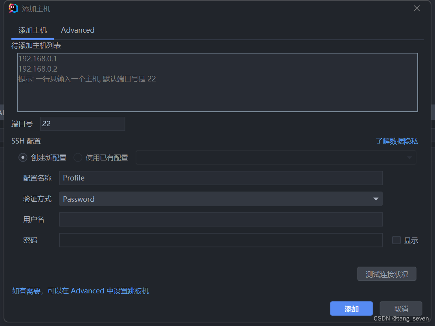Screen dimensions: 435x326
Task: Follow the Advanced 中设置跳板机 hint link
Action: tap(80, 291)
